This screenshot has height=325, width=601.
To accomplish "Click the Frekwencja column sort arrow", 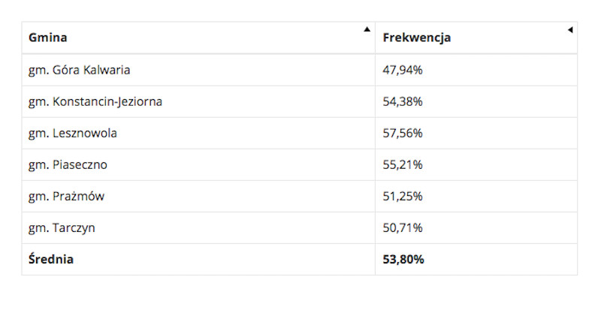I will [x=570, y=30].
